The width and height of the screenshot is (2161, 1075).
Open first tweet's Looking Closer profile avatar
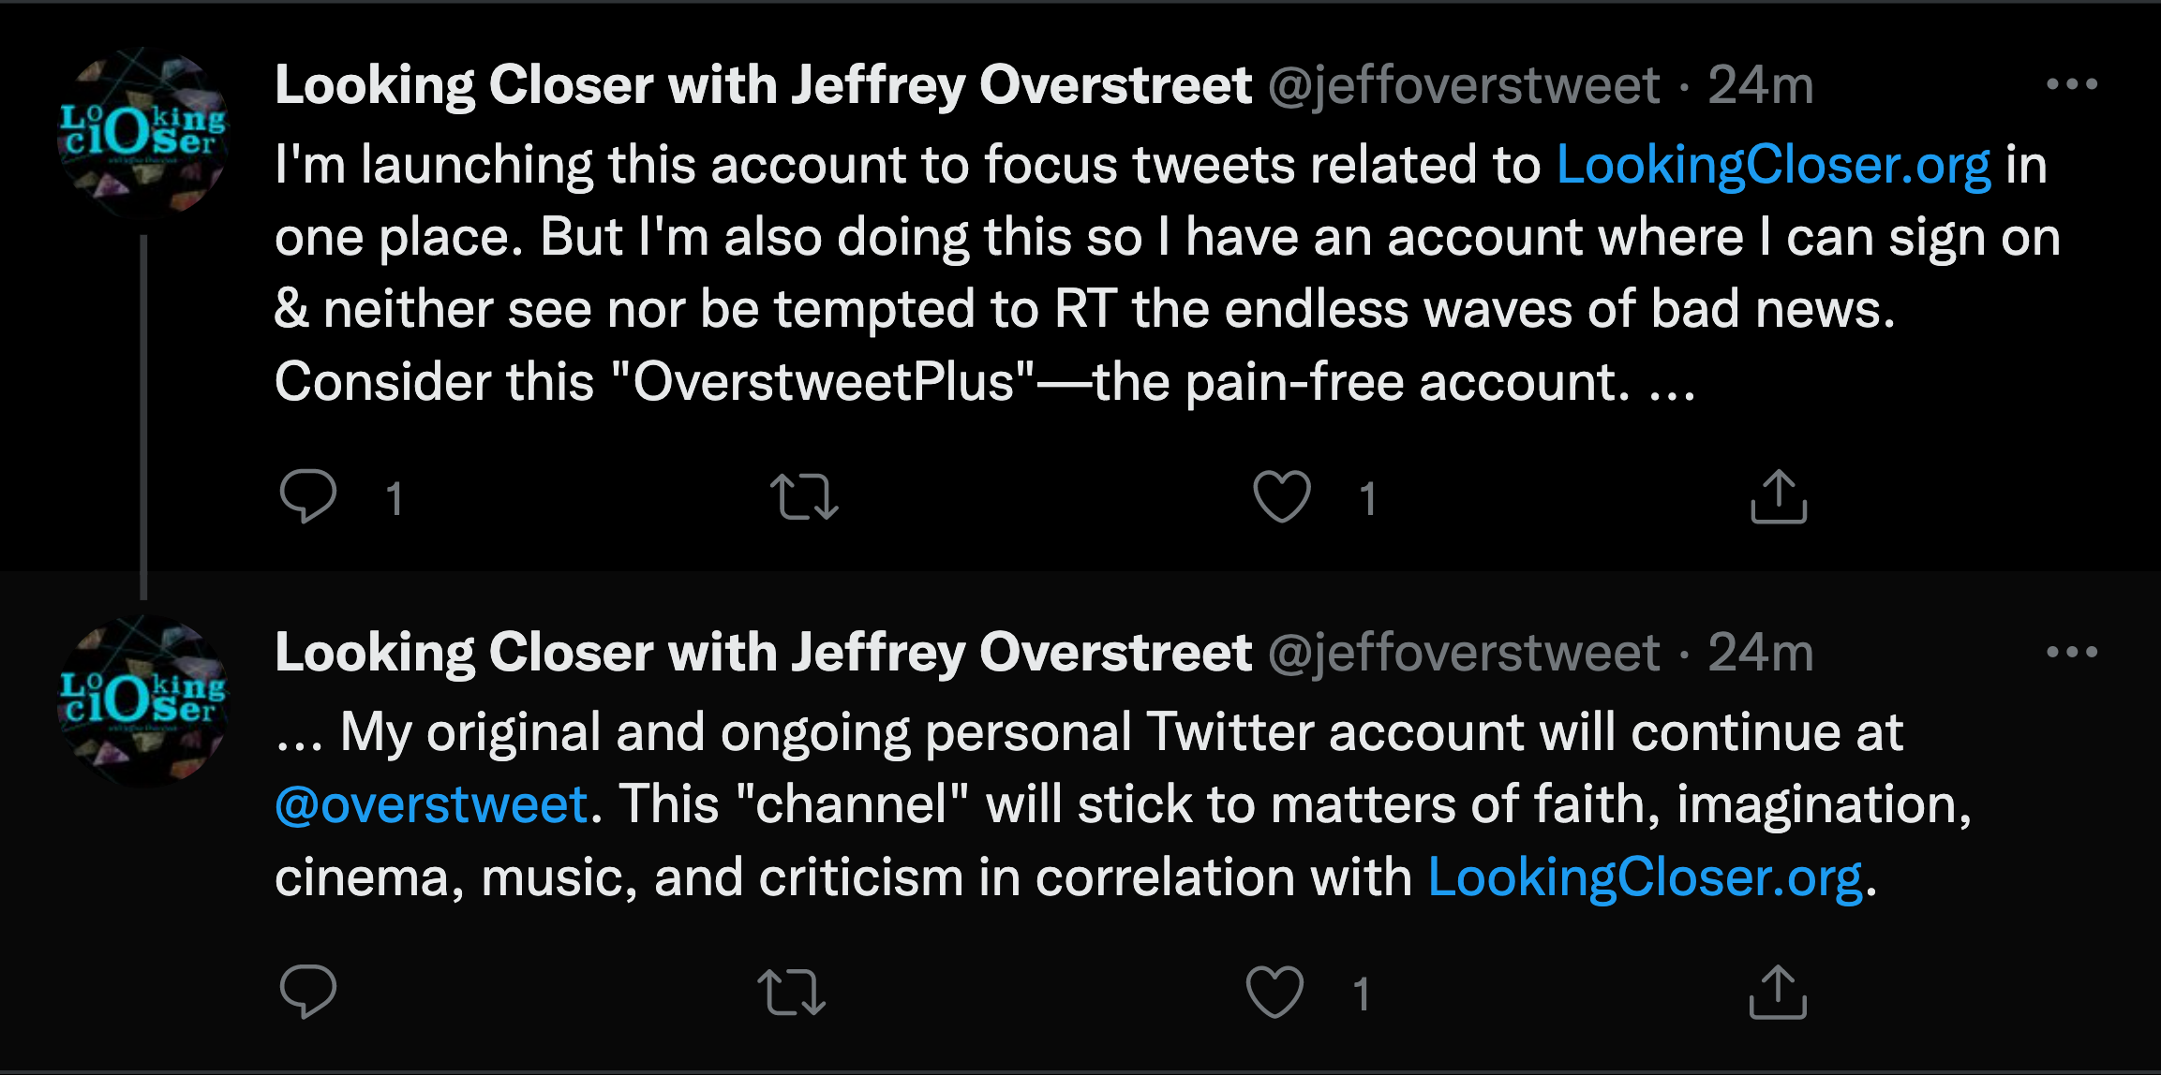tap(143, 132)
